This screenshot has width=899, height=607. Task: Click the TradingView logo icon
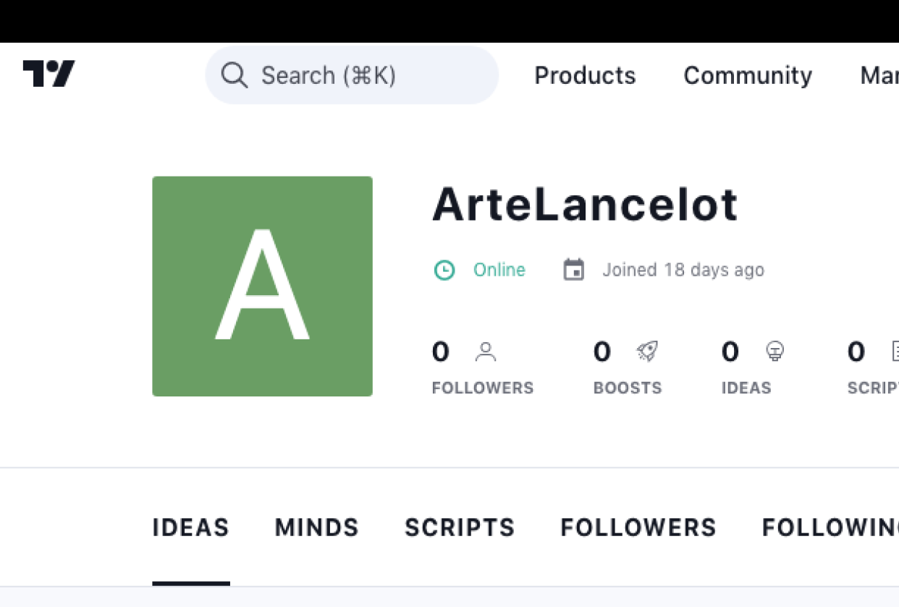pos(49,74)
